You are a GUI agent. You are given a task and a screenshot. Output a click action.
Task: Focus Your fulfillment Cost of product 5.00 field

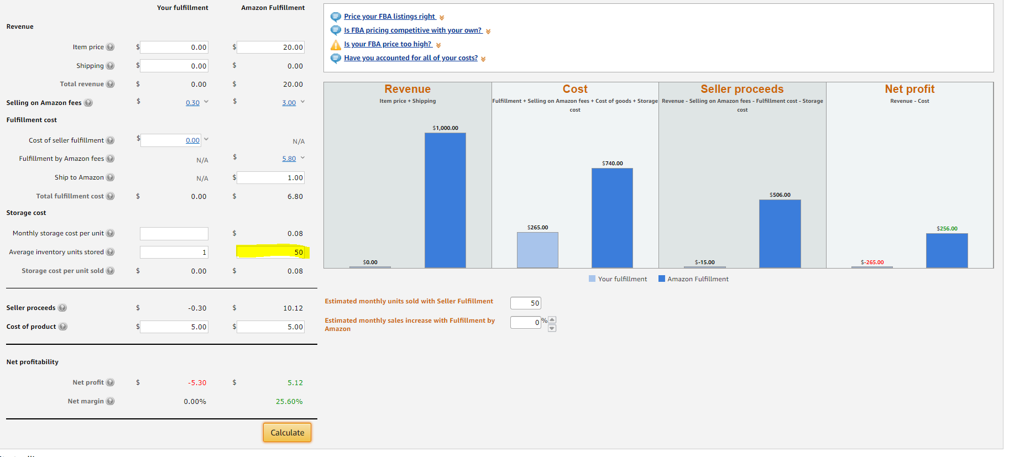point(174,327)
